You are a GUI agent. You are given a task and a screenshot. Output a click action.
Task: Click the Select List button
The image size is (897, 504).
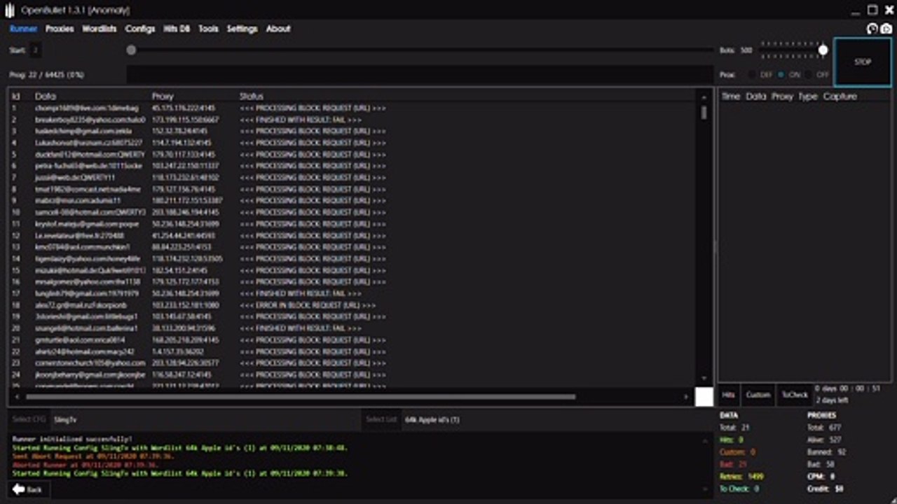pyautogui.click(x=381, y=419)
